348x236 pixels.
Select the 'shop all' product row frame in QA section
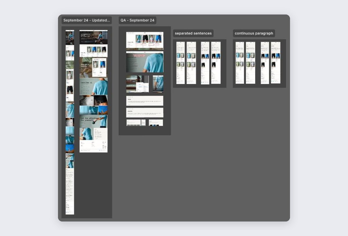coord(145,41)
